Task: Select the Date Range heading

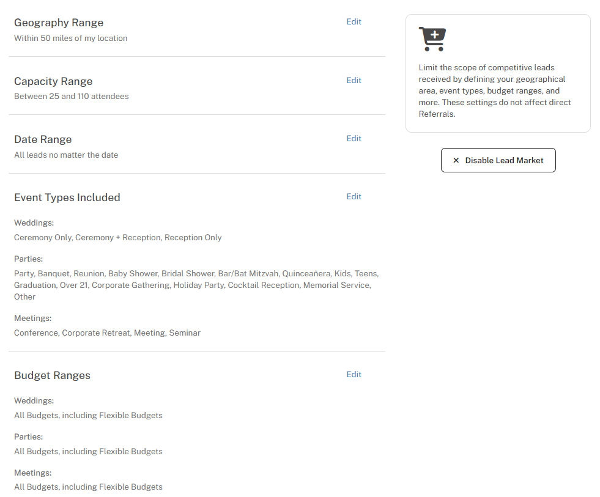Action: (x=43, y=140)
